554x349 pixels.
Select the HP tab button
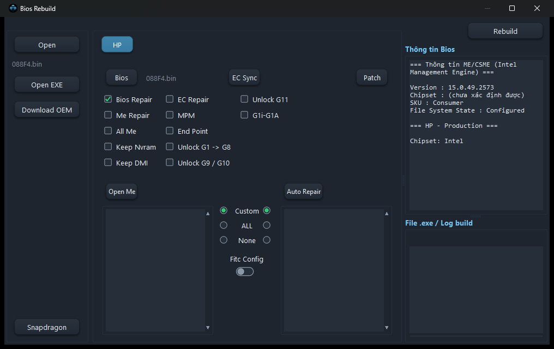[x=117, y=45]
